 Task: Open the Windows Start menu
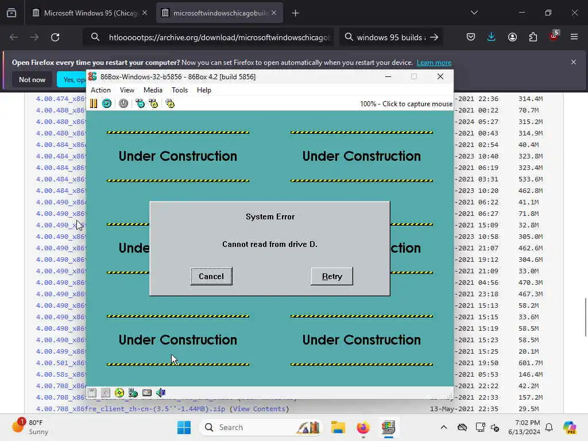click(x=184, y=427)
